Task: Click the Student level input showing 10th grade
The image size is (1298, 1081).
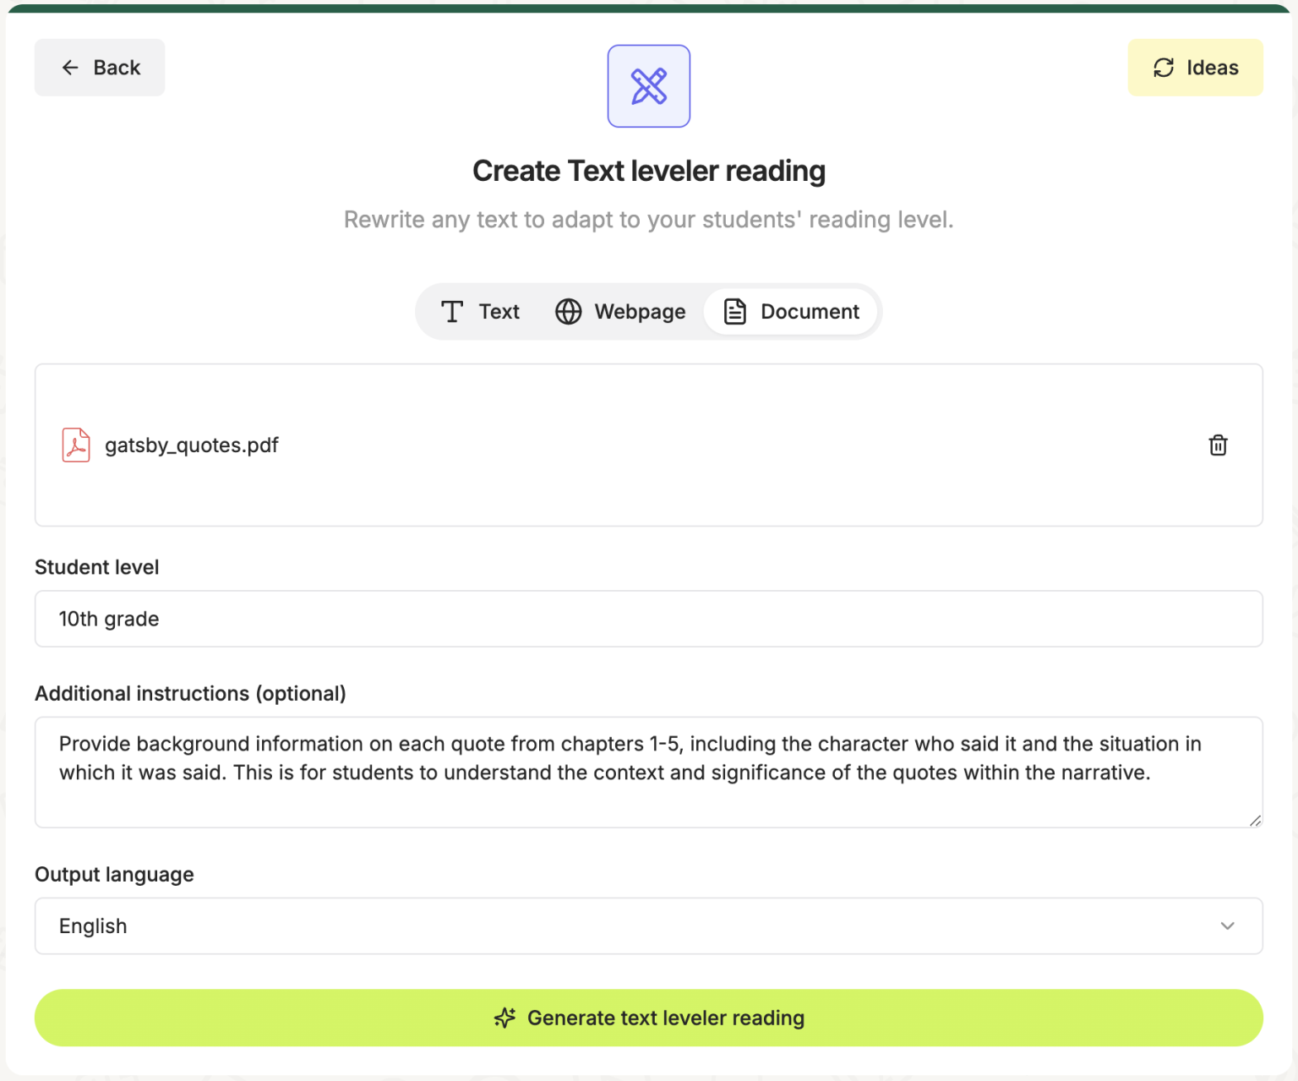Action: [x=647, y=619]
